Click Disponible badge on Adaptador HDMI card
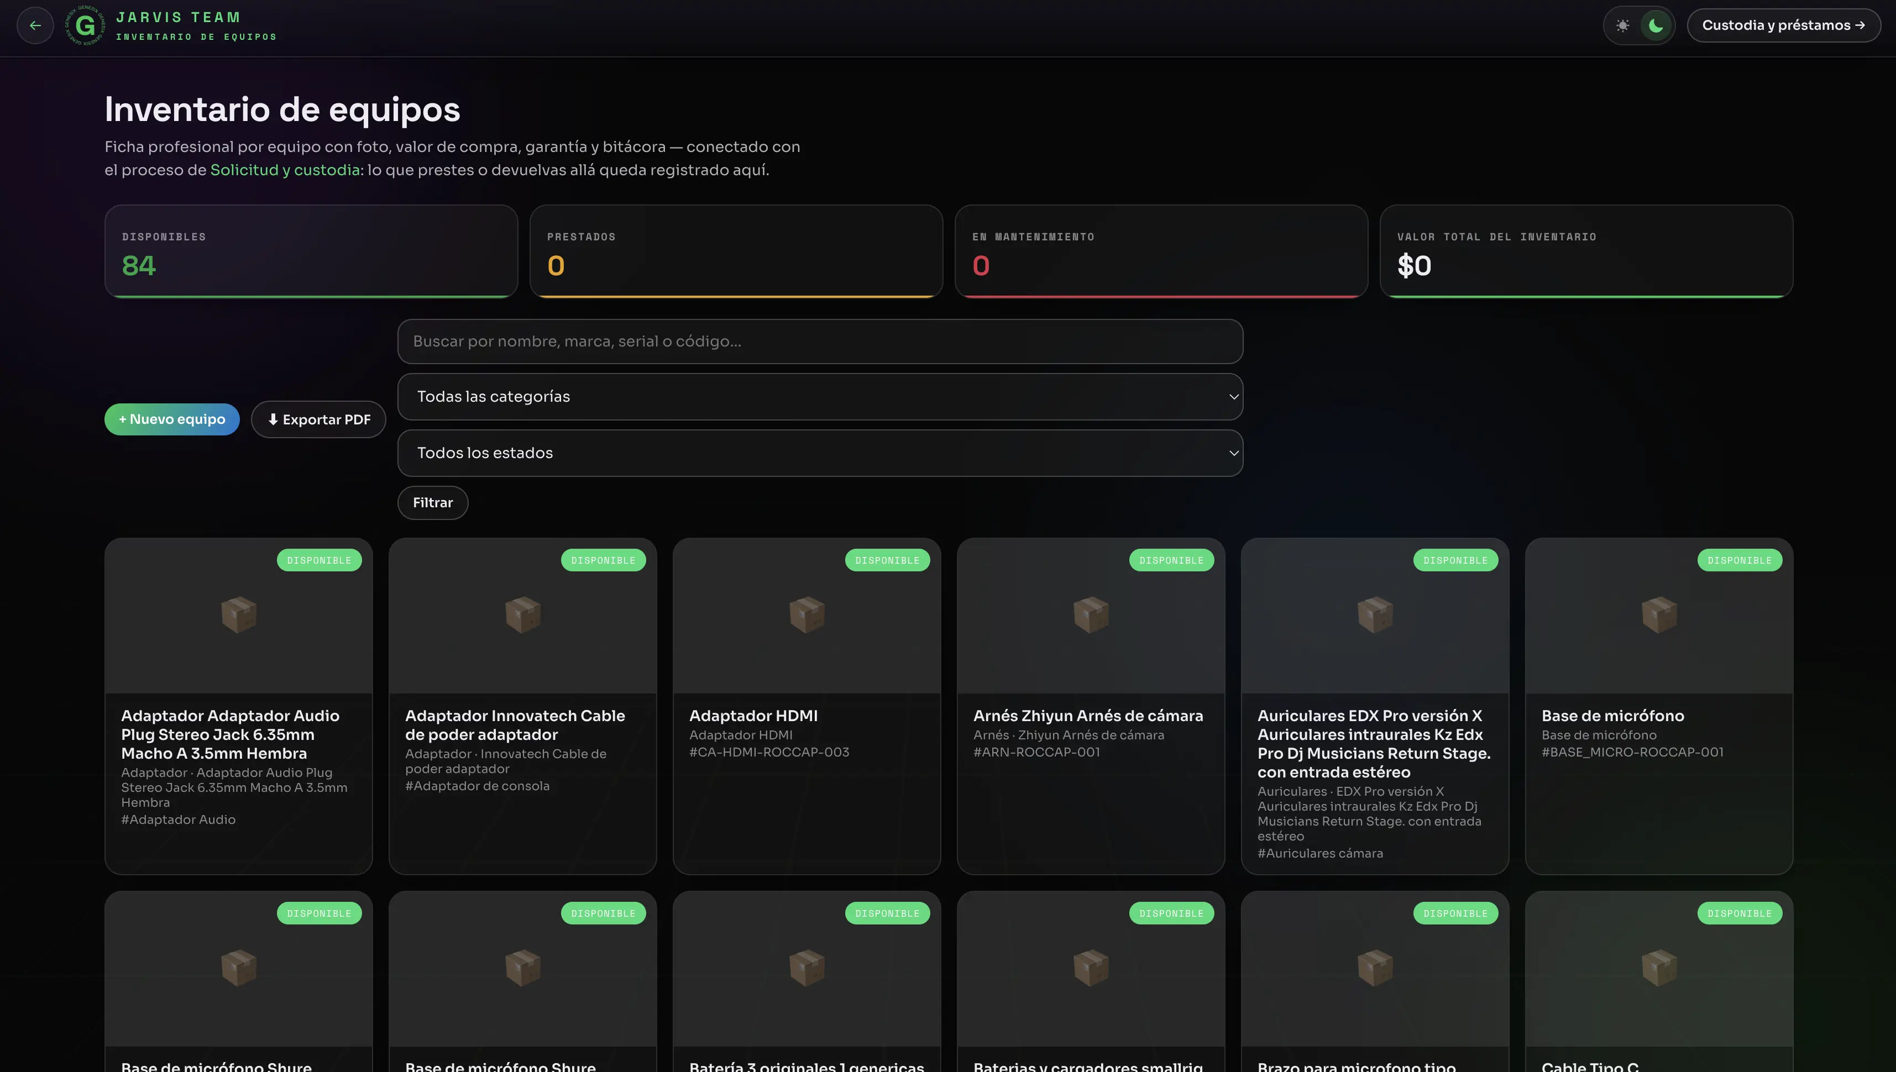Viewport: 1896px width, 1072px height. click(887, 560)
